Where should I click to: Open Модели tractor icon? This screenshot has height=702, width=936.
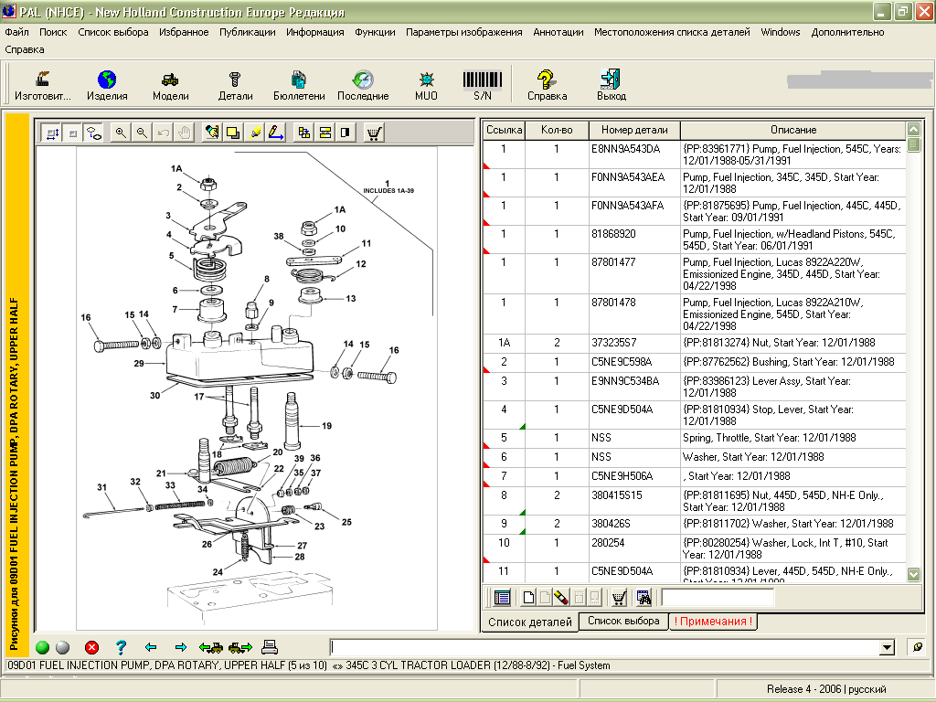170,85
